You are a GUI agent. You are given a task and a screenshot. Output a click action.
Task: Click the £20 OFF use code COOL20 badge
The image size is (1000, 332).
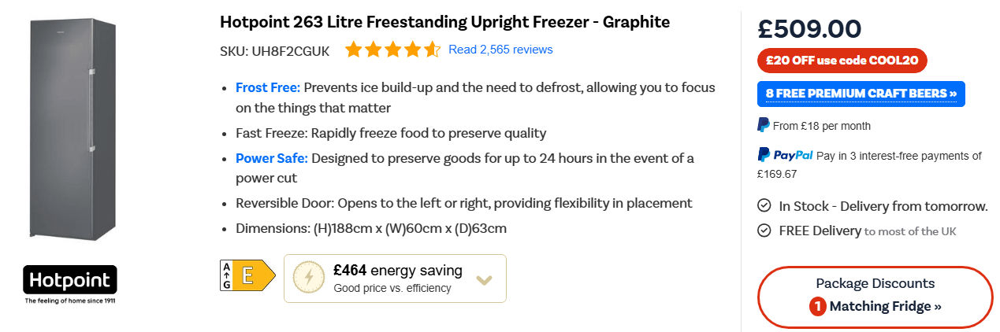click(x=842, y=61)
